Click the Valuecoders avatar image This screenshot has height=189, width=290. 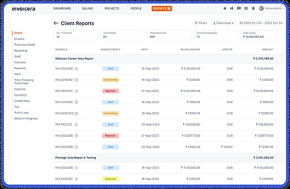click(261, 8)
